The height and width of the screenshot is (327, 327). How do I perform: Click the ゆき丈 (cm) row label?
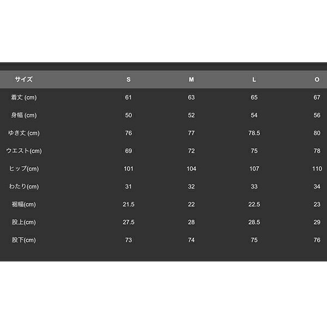[x=24, y=133]
